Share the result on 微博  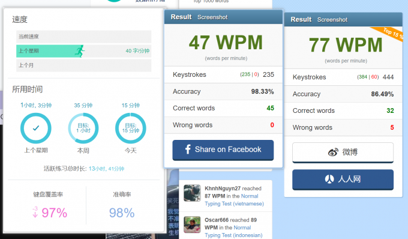tap(343, 153)
